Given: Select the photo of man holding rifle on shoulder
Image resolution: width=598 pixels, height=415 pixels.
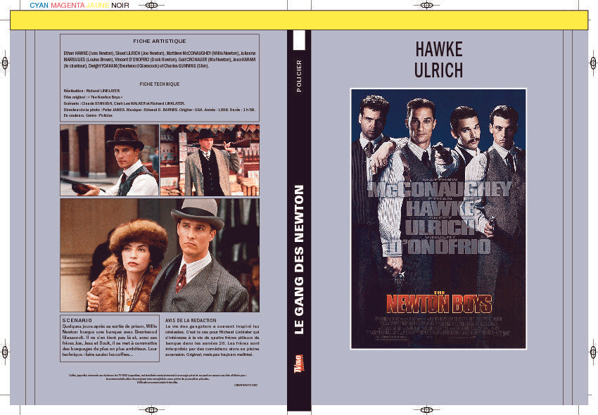Looking at the screenshot, I should coord(210,160).
